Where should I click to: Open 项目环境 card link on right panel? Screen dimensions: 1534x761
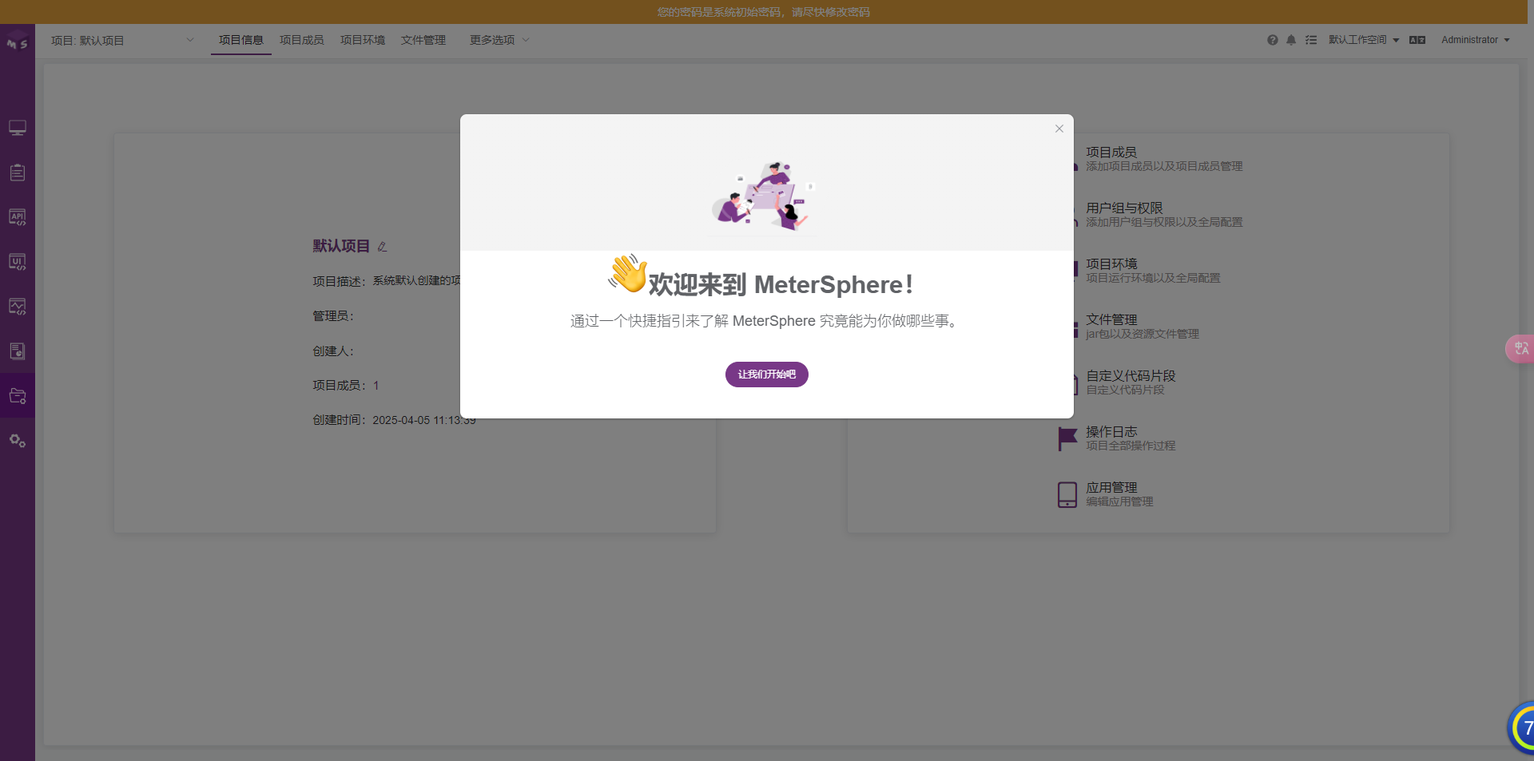1111,264
